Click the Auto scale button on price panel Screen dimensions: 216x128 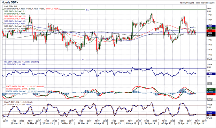pyautogui.click(x=209, y=59)
